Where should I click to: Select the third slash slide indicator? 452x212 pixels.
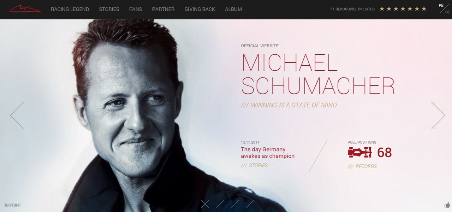tap(235, 204)
